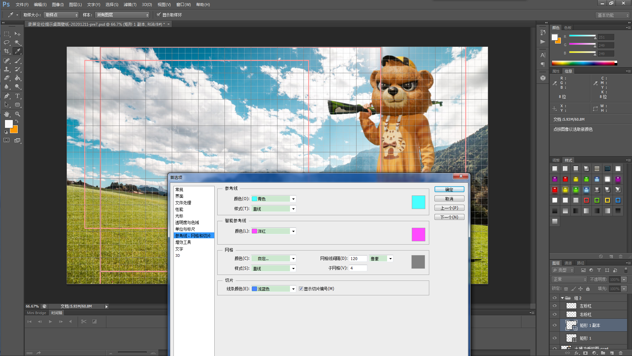Open the sample size dropdown (取样点)
The width and height of the screenshot is (632, 356).
click(x=61, y=15)
